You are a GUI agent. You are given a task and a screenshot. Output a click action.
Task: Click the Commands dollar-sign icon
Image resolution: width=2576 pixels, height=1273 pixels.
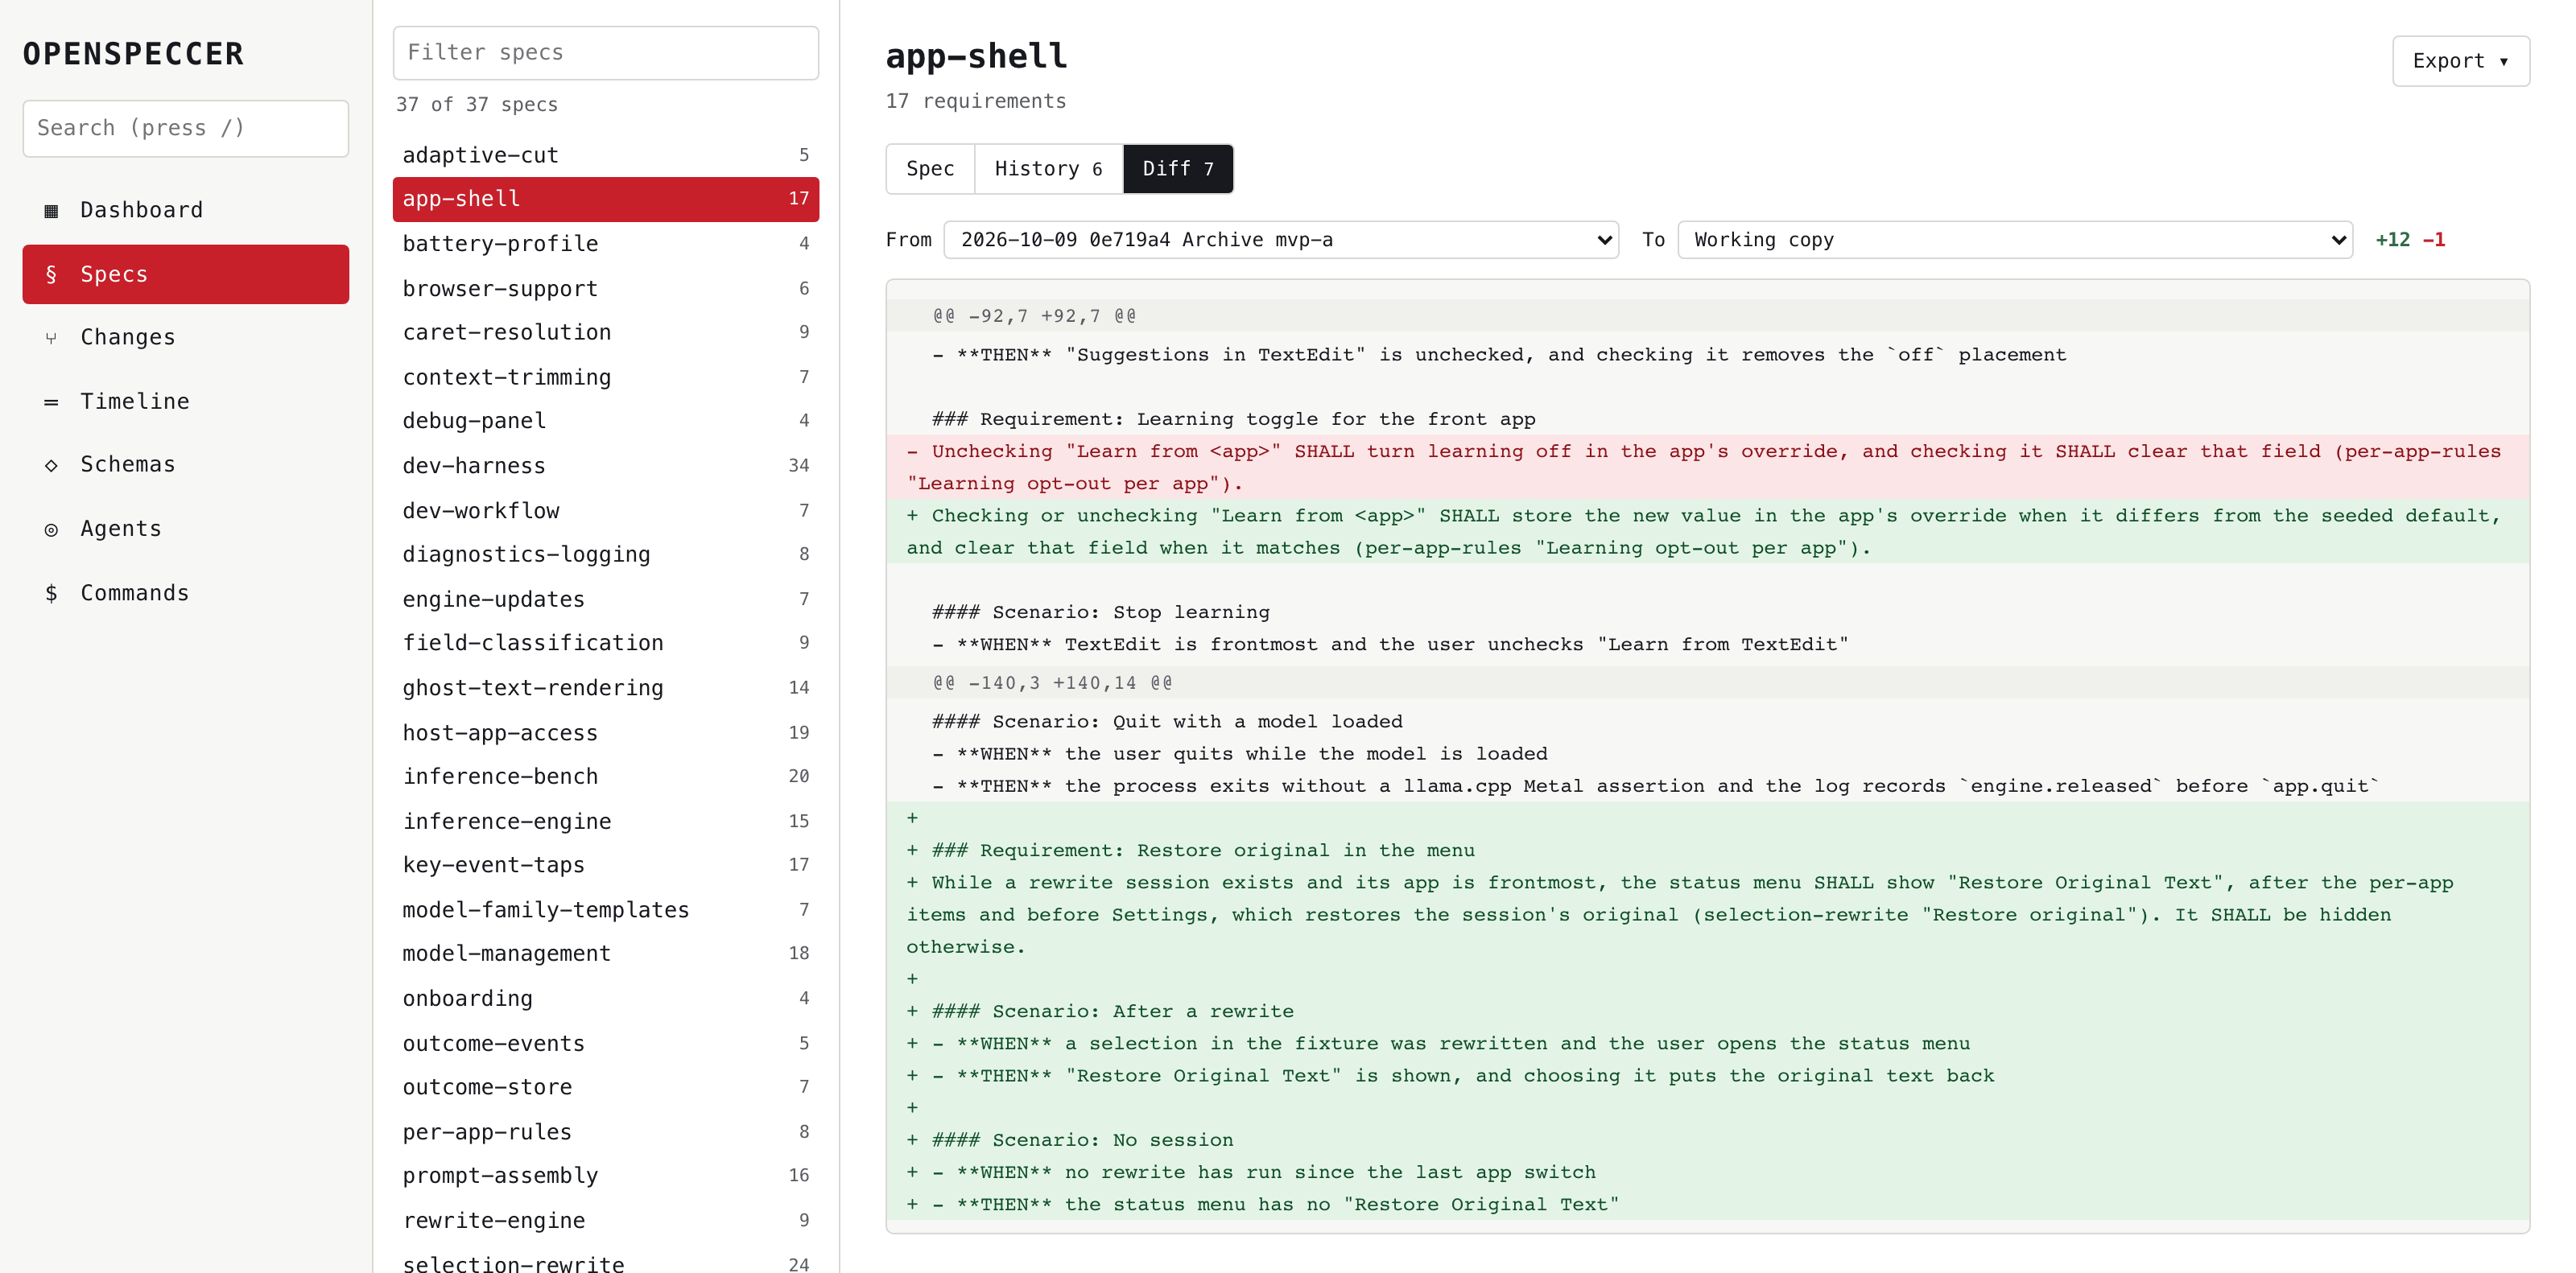[51, 594]
